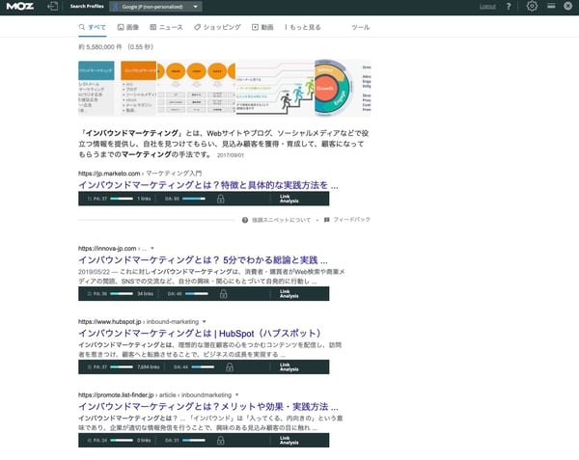This screenshot has width=579, height=460.
Task: Click the MOZ logo in the toolbar
Action: click(x=20, y=7)
